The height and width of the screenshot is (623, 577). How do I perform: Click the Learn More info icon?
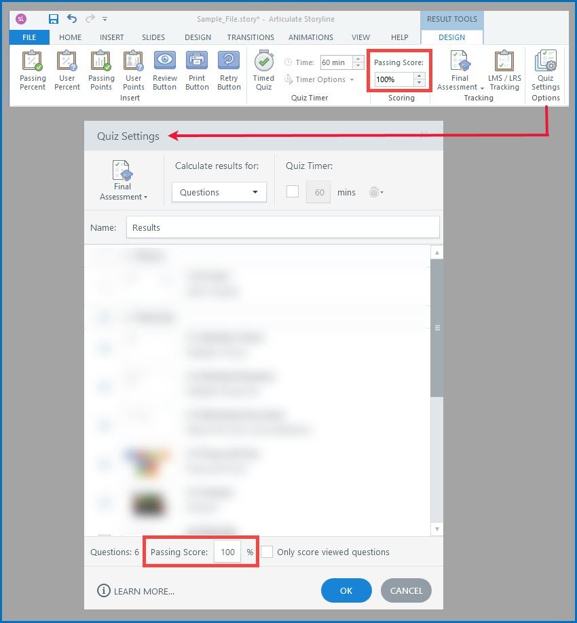click(x=103, y=590)
